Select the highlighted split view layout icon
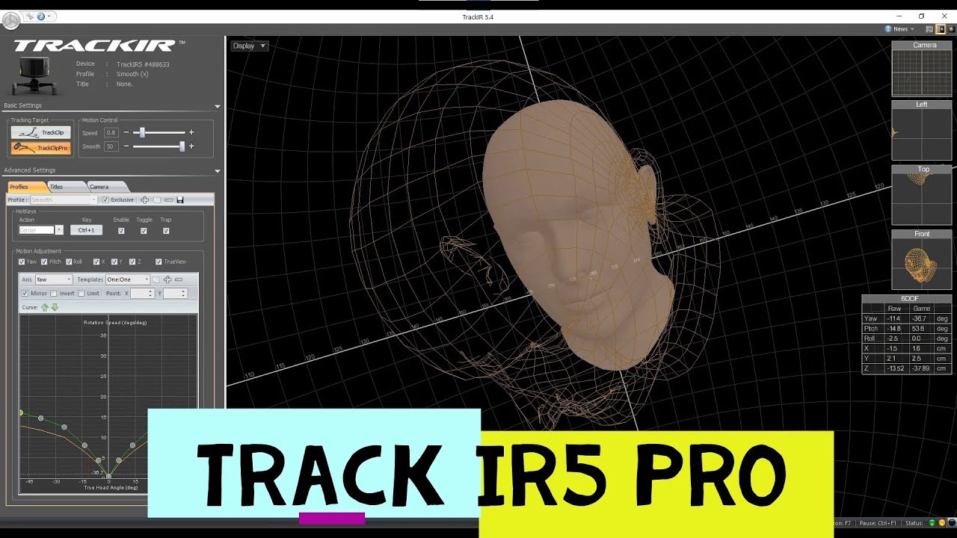Screen dimensions: 957x538 [x=941, y=29]
